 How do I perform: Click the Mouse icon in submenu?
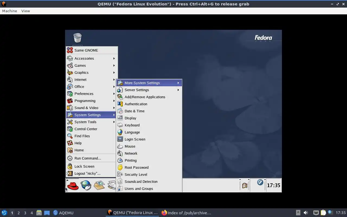pos(120,146)
